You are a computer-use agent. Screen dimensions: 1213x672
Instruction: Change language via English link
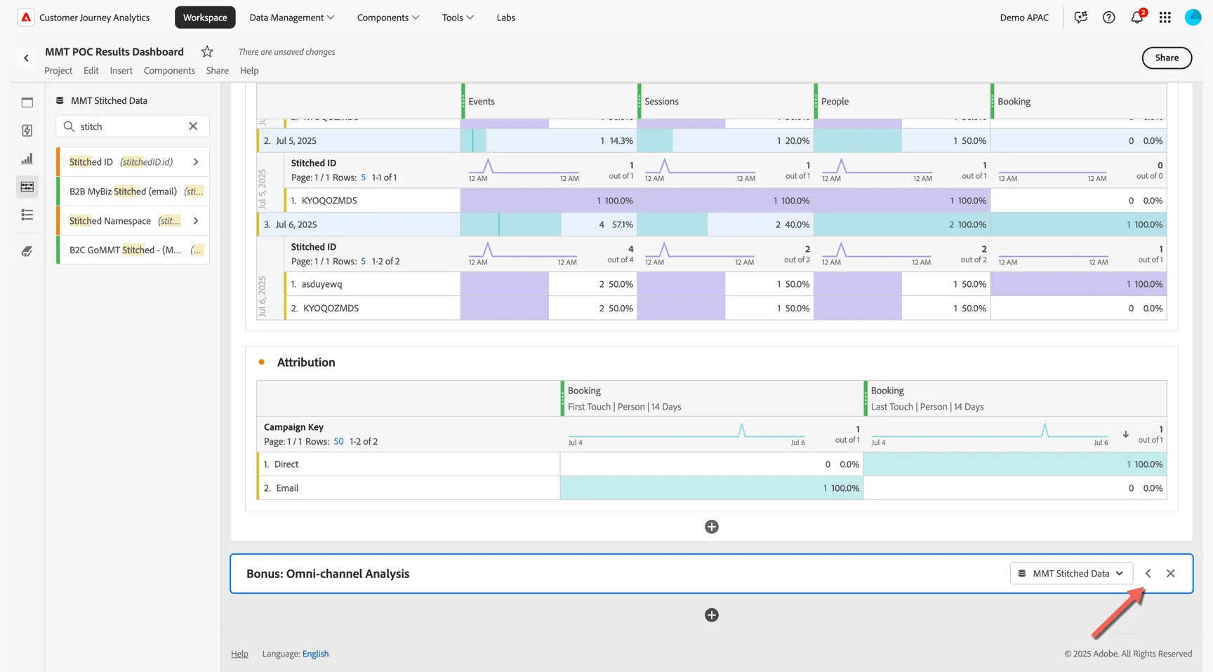[315, 654]
